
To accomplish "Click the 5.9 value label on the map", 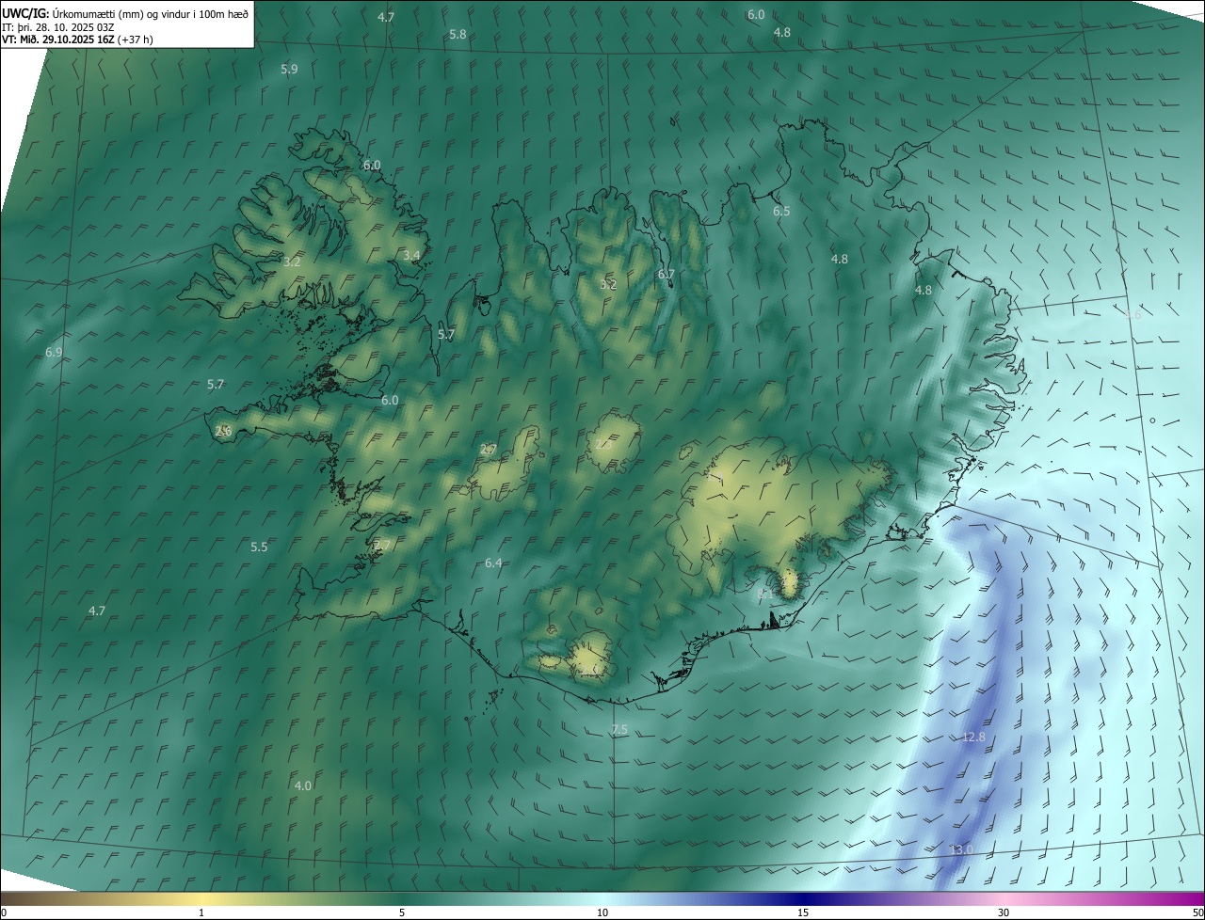I will tap(289, 69).
